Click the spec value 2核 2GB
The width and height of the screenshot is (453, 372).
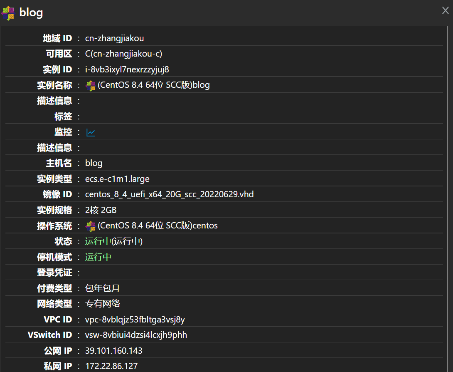coord(101,210)
